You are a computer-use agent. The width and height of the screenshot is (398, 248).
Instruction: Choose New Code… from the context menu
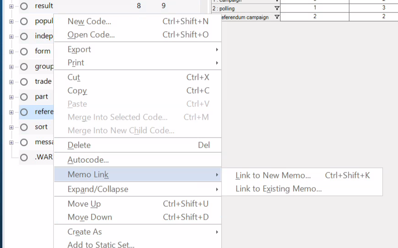point(90,22)
